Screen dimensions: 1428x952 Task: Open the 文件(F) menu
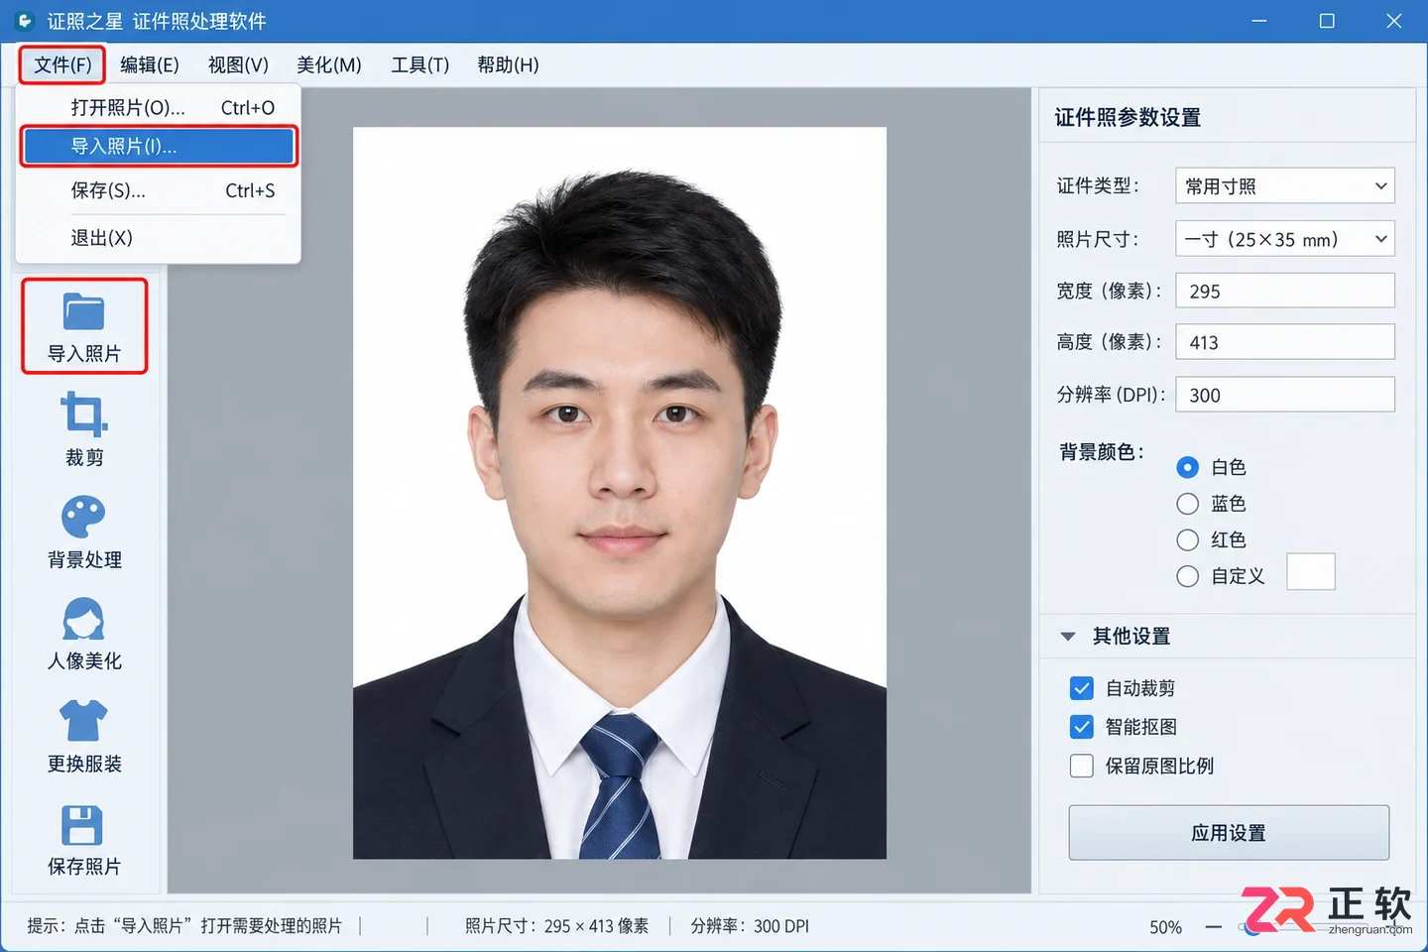pos(62,65)
